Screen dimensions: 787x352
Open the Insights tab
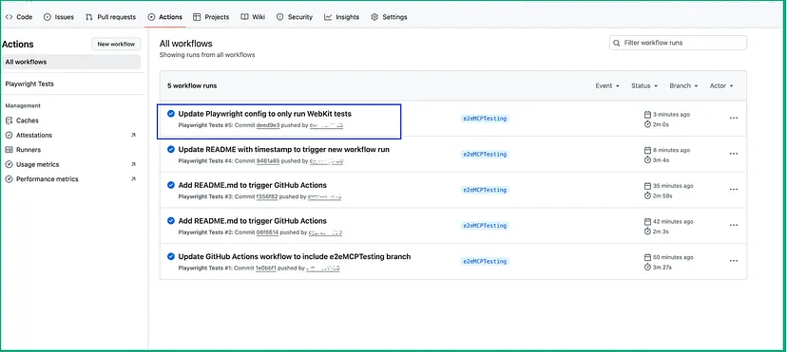tap(342, 17)
